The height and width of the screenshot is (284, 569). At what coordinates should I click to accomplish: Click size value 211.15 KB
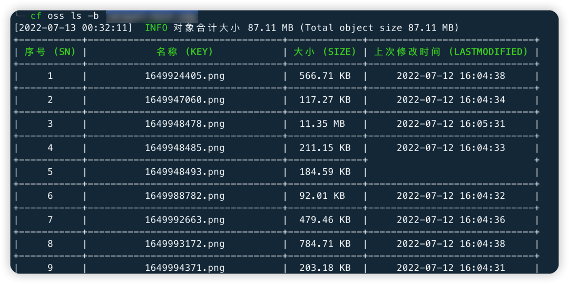[325, 148]
